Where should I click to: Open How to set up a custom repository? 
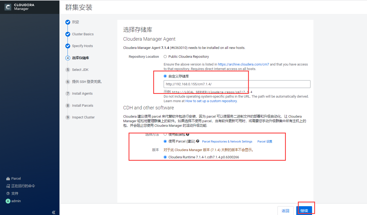pos(211,101)
